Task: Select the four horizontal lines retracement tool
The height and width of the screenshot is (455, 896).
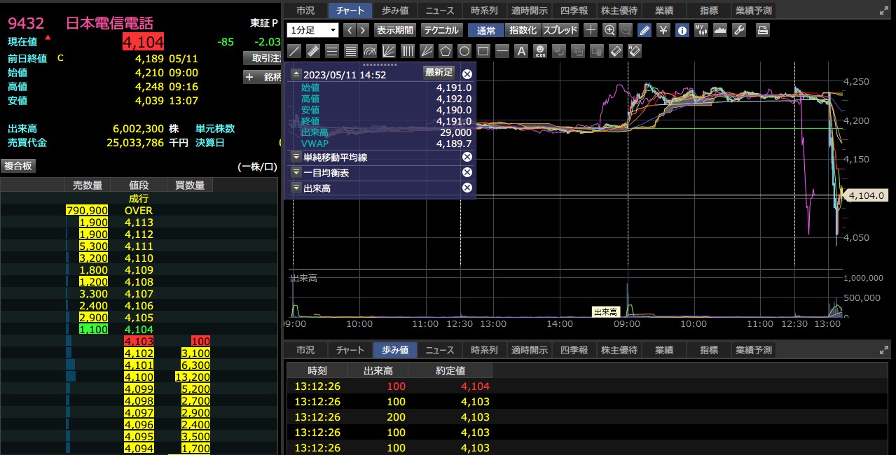Action: (351, 51)
